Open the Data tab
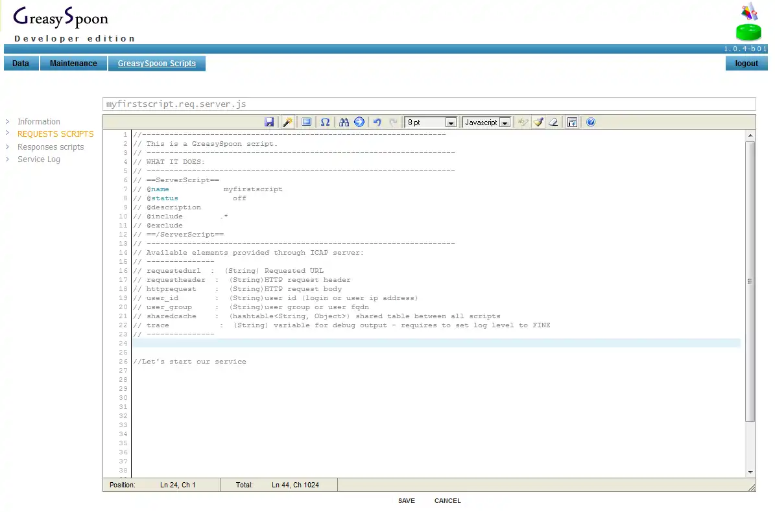The image size is (775, 512). click(x=21, y=64)
